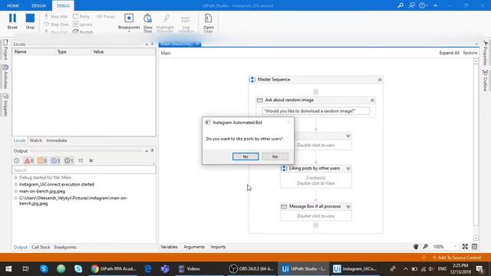Viewport: 491px width, 276px height.
Task: Click the Fit to Screen icon
Action: [x=465, y=247]
